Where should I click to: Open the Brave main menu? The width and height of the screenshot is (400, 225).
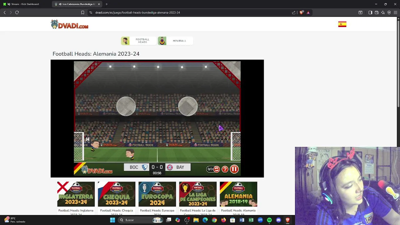click(395, 12)
